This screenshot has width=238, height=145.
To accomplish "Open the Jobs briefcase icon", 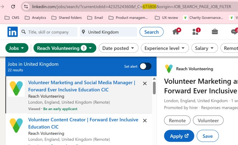I will [215, 32].
